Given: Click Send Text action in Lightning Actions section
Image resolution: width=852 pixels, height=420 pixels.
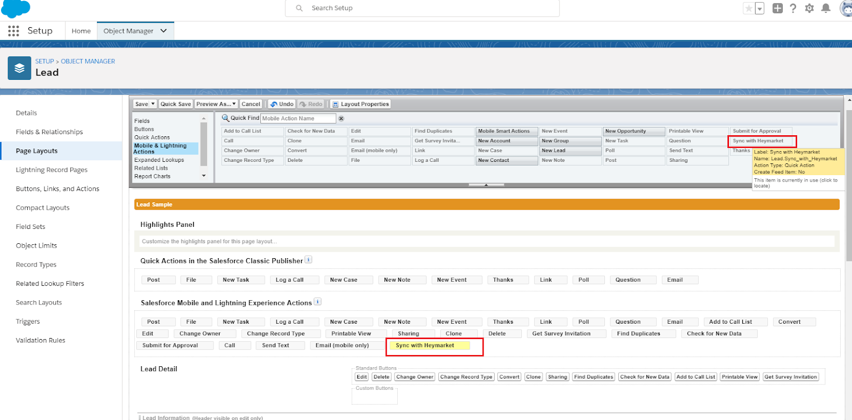Looking at the screenshot, I should (x=280, y=345).
